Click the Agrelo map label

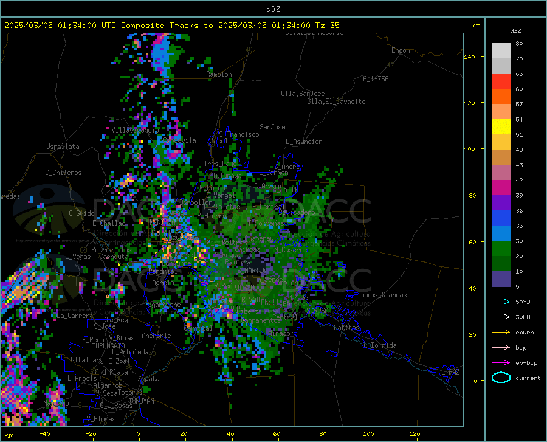click(x=163, y=283)
